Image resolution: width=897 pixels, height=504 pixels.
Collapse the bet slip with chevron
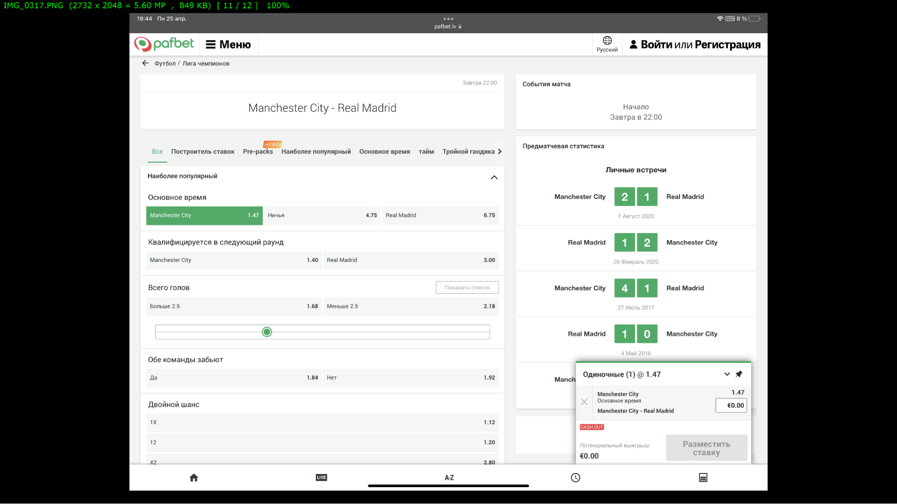coord(727,374)
